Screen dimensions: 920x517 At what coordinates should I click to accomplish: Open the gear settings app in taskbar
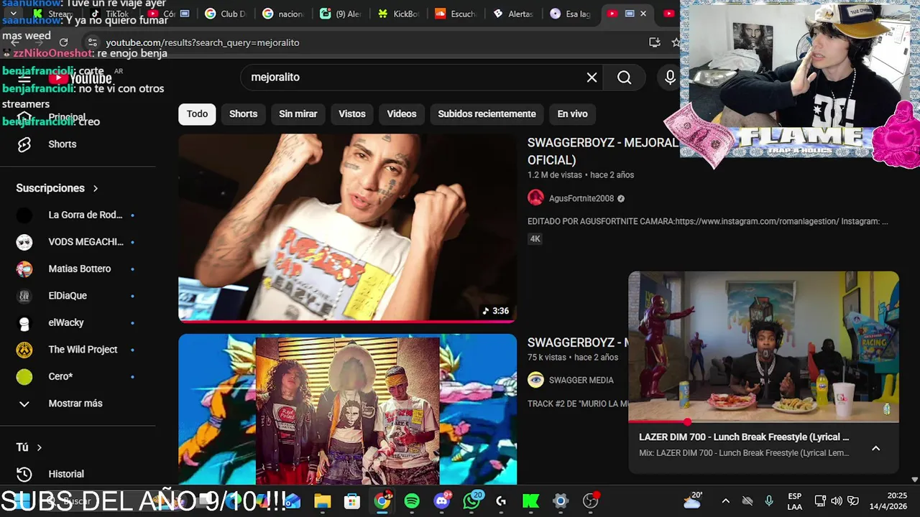pos(561,501)
